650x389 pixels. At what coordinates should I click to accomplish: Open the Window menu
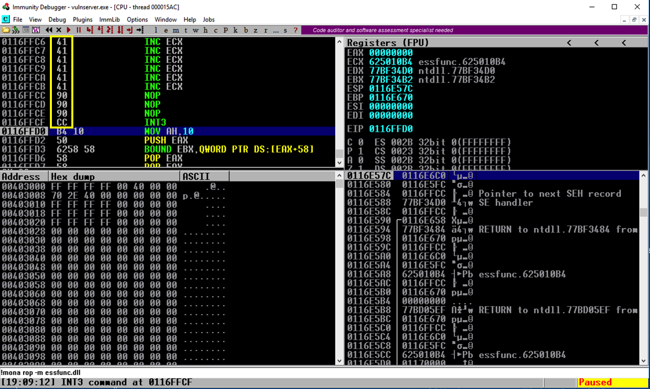[166, 19]
